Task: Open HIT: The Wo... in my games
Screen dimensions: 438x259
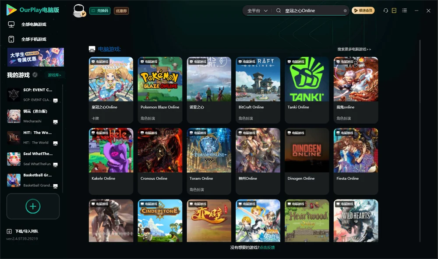Action: pyautogui.click(x=33, y=137)
